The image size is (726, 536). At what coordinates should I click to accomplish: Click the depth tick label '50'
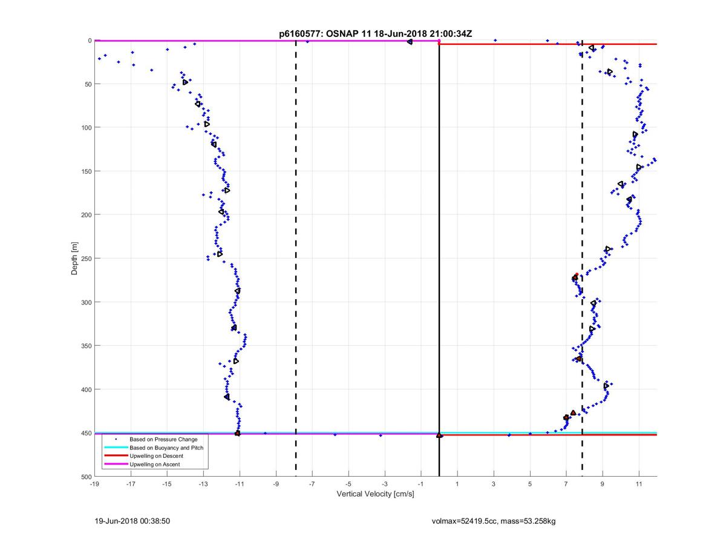tap(88, 84)
